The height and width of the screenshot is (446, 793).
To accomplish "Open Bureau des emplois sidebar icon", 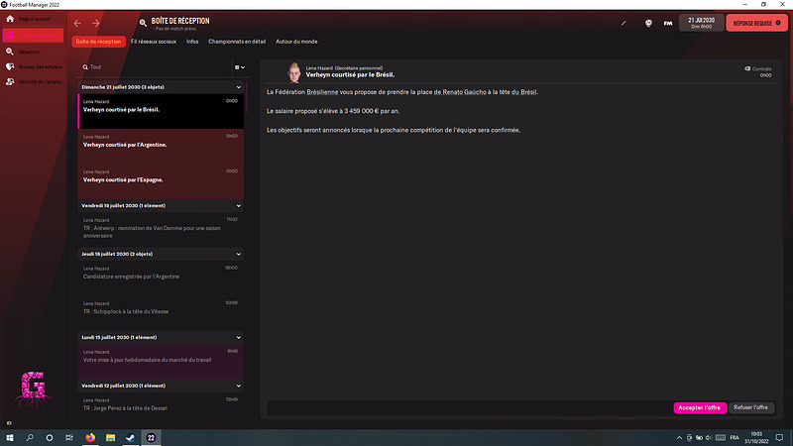I will click(10, 66).
